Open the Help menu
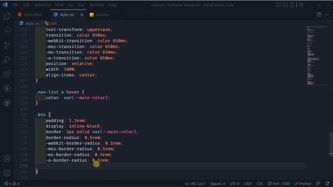 pyautogui.click(x=112, y=5)
